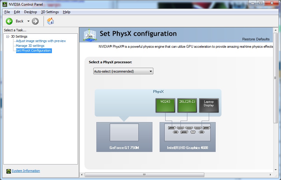Open the Back history dropdown arrow

click(28, 21)
